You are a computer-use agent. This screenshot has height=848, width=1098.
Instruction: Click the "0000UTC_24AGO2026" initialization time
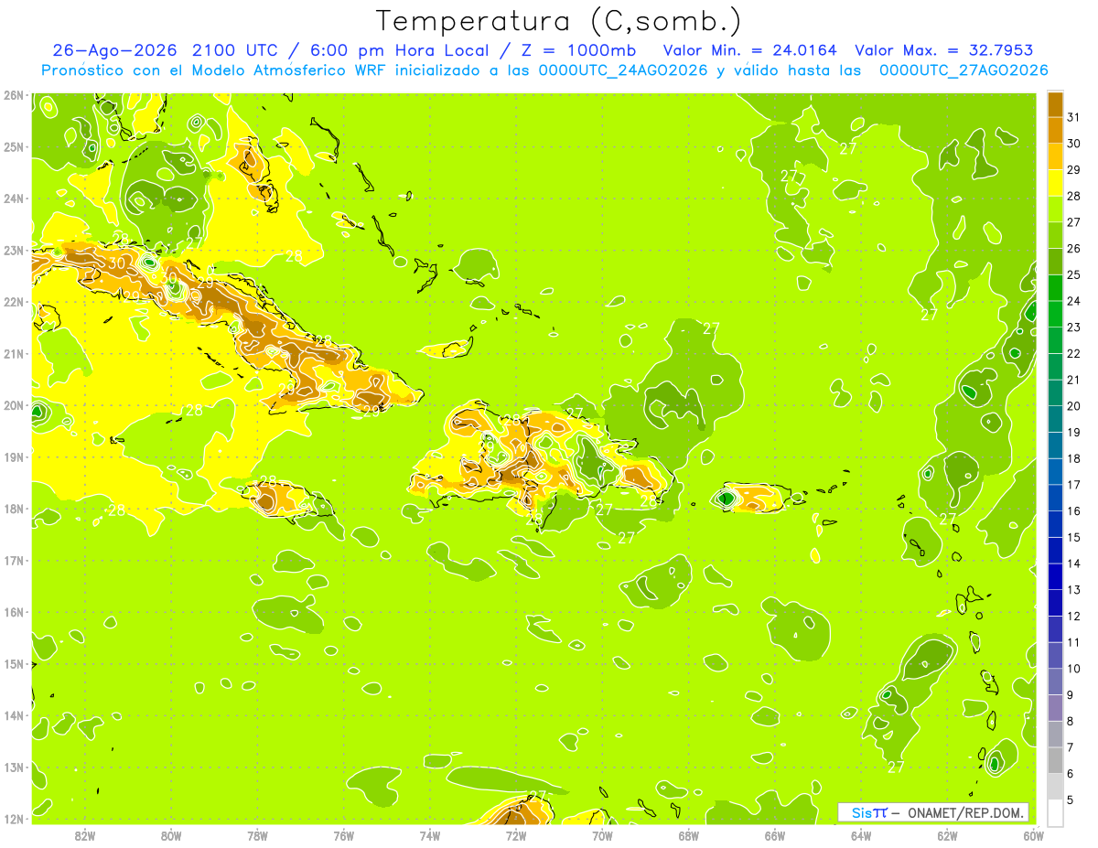[623, 70]
